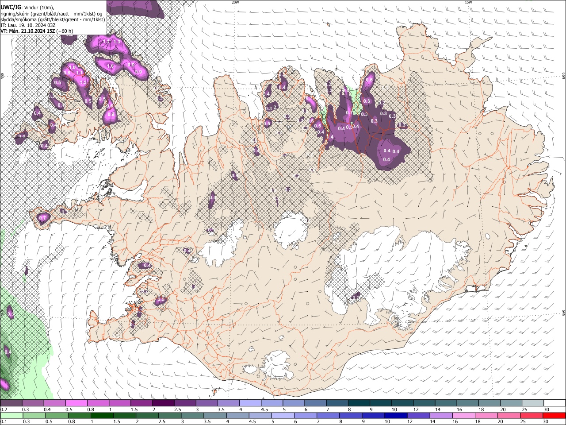The image size is (566, 425).
Task: Click the valid time line "VT: Mán. 21.10.2024 15Z (+60 h)"
Action: click(37, 31)
